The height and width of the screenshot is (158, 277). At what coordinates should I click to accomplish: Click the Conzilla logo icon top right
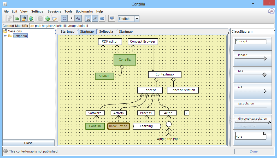point(271,11)
